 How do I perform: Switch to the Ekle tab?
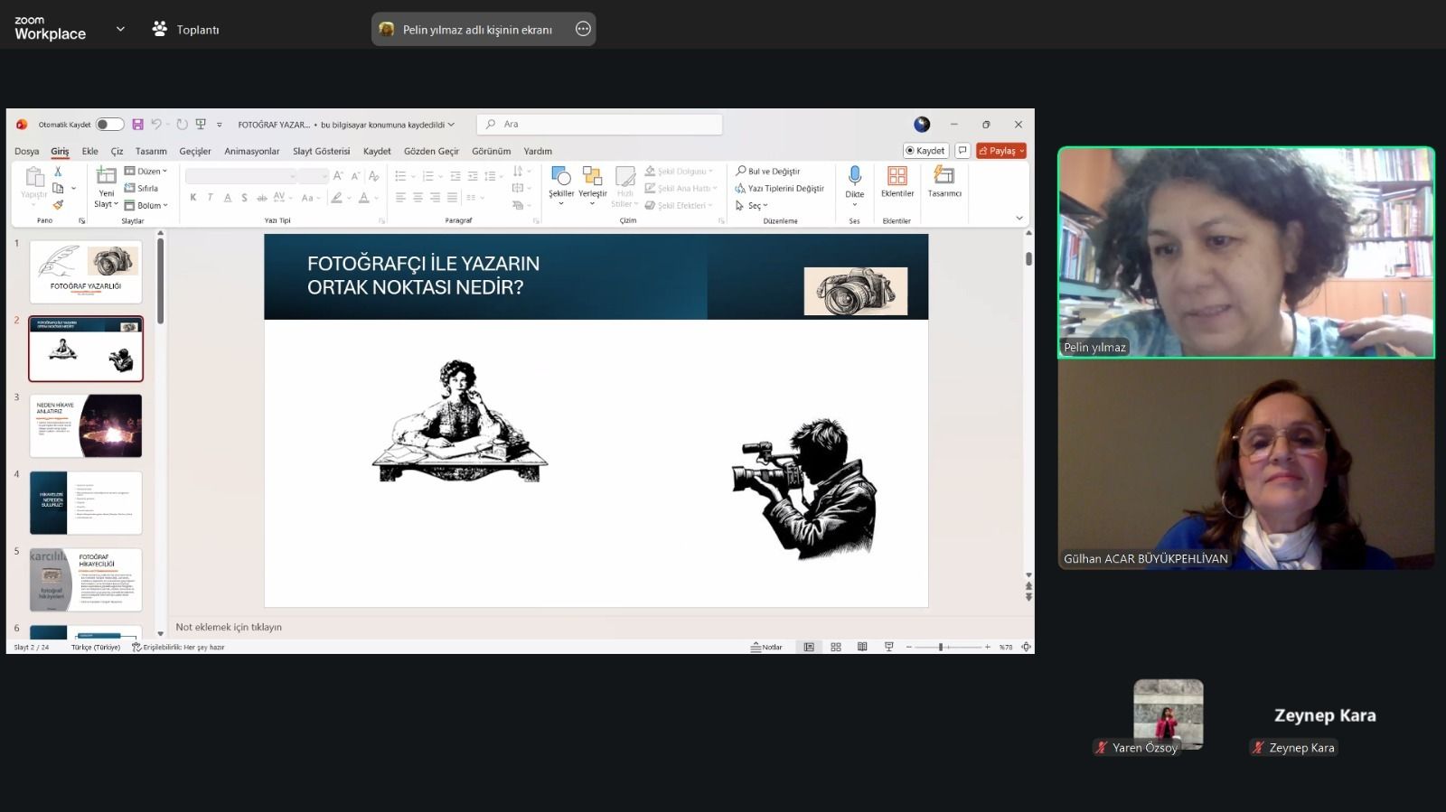point(90,151)
